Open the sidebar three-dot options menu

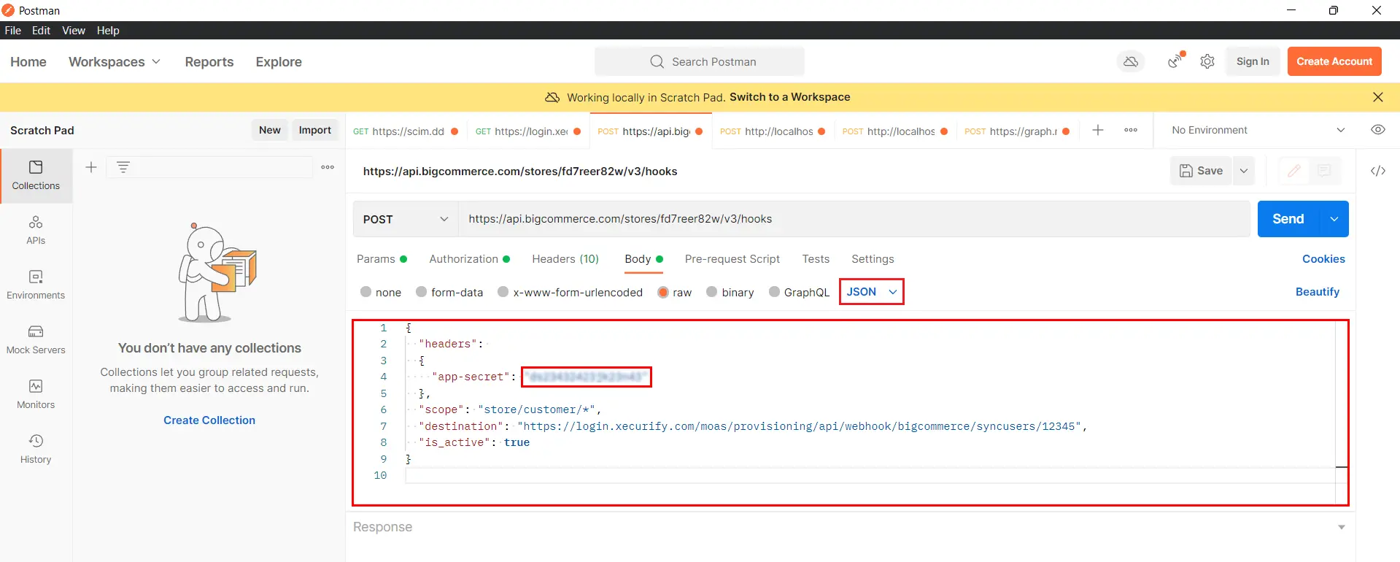328,167
